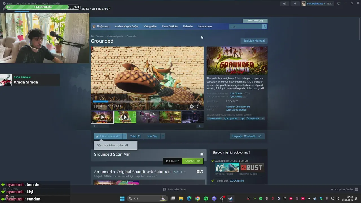
Task: Open Spotify from taskbar
Action: click(206, 198)
